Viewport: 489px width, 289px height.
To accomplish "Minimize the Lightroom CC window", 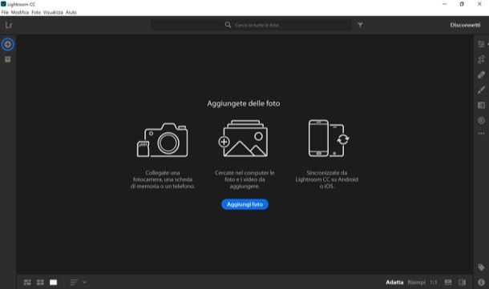I will pos(444,4).
